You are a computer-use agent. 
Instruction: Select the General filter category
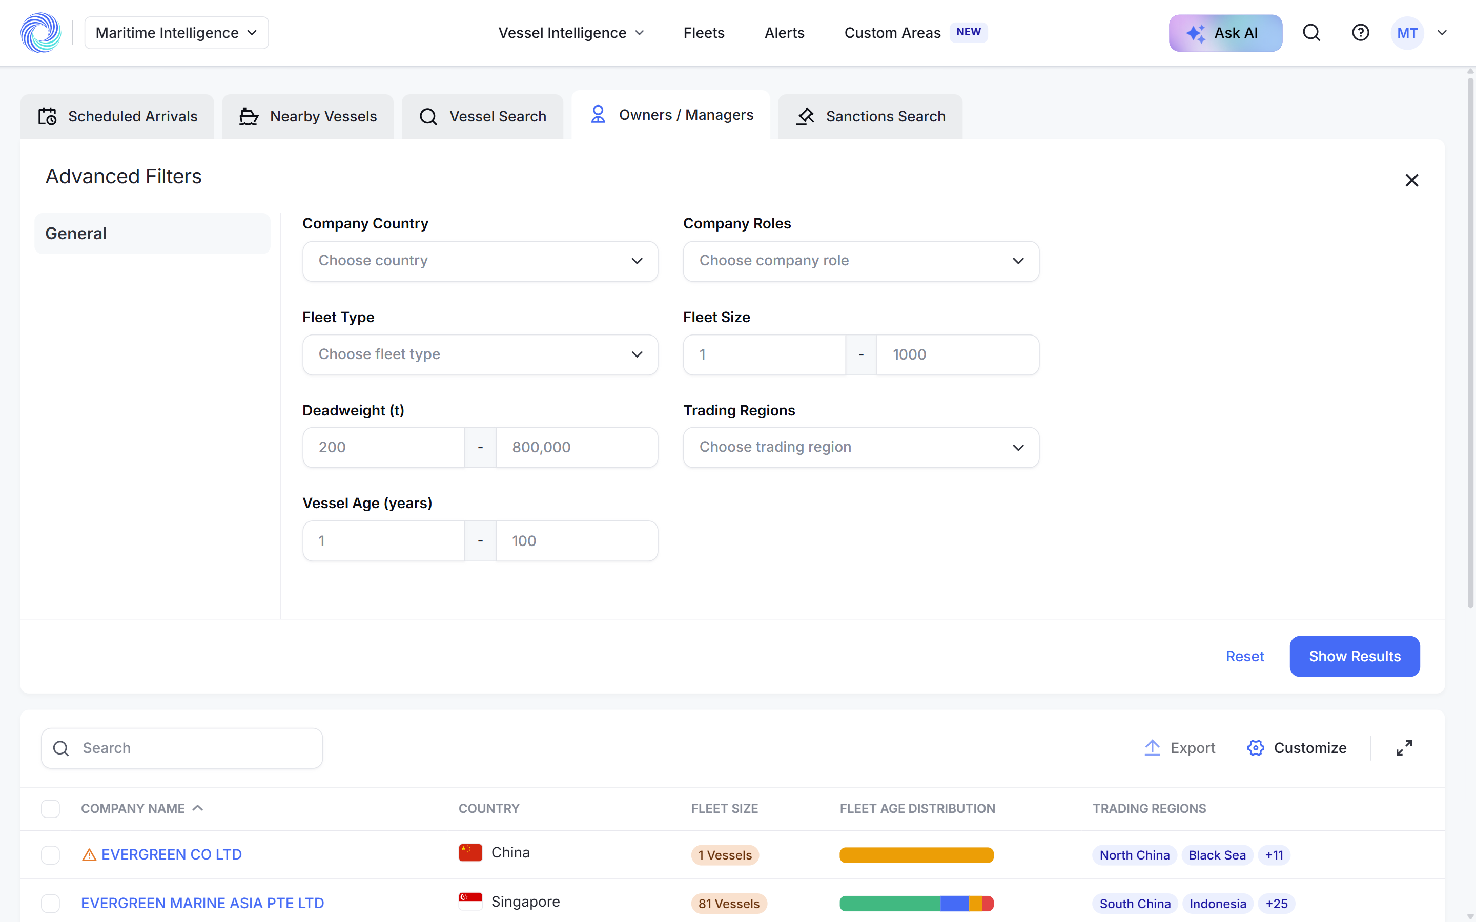point(153,234)
